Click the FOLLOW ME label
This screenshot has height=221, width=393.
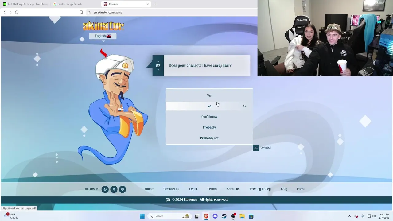click(91, 189)
